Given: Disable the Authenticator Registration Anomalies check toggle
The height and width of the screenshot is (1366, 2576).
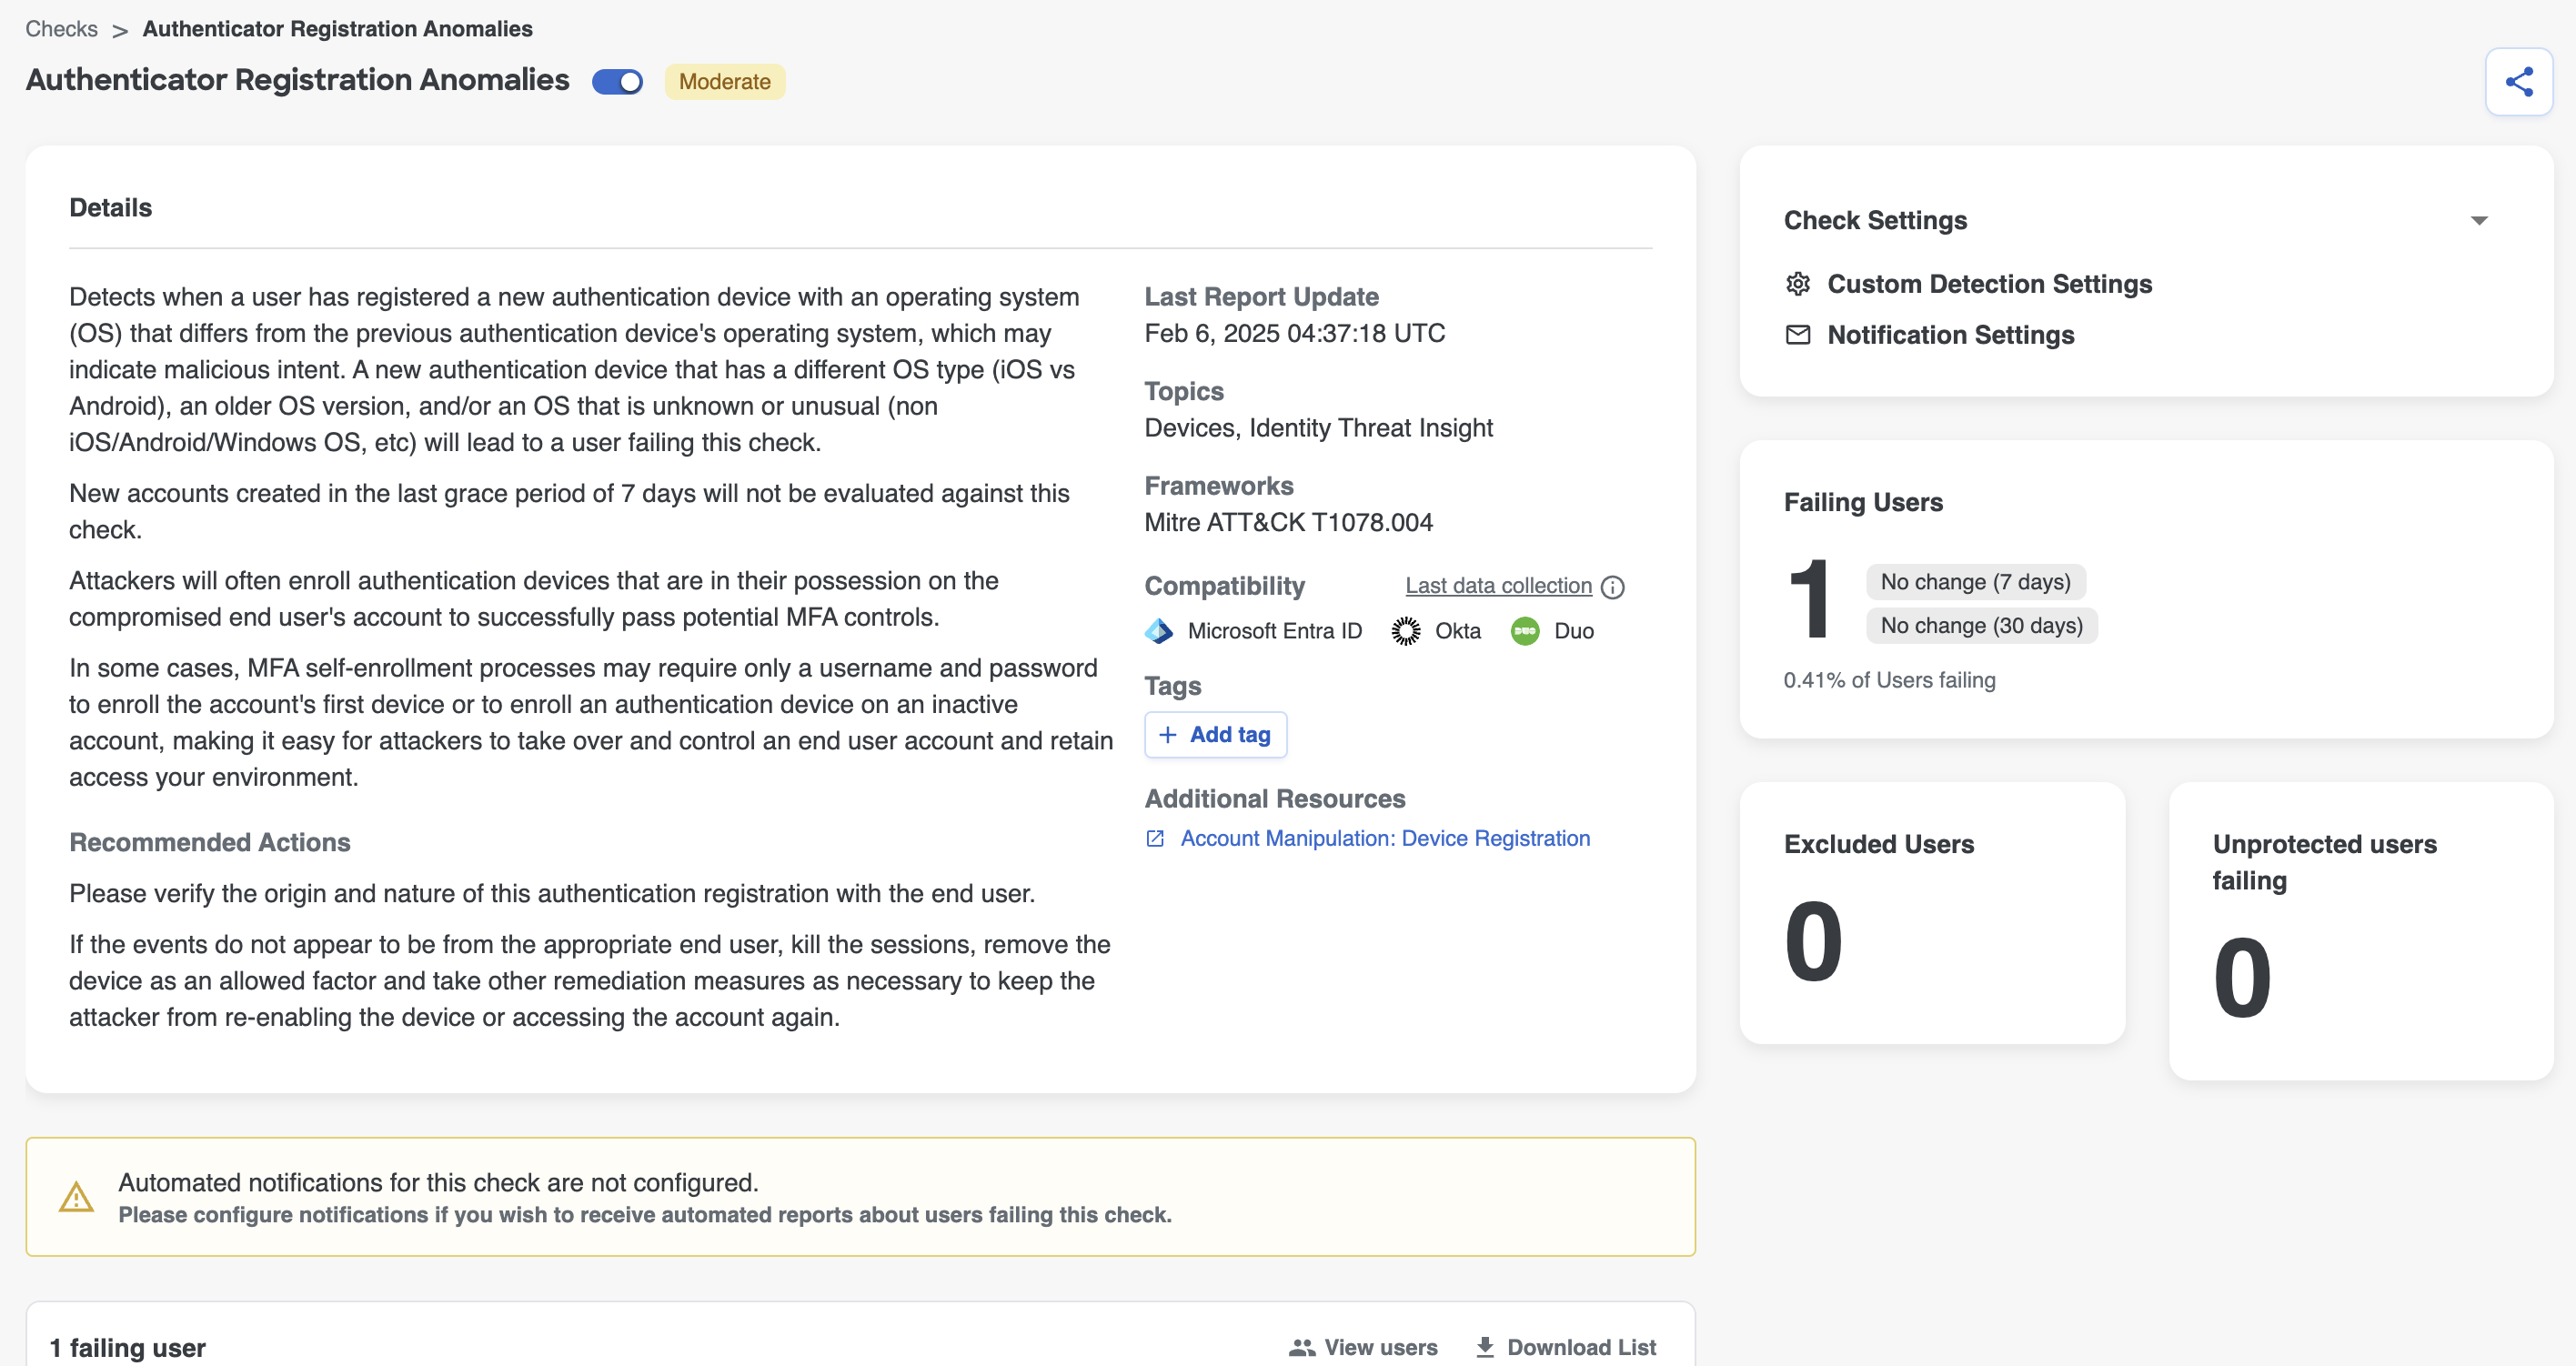Looking at the screenshot, I should (x=617, y=82).
